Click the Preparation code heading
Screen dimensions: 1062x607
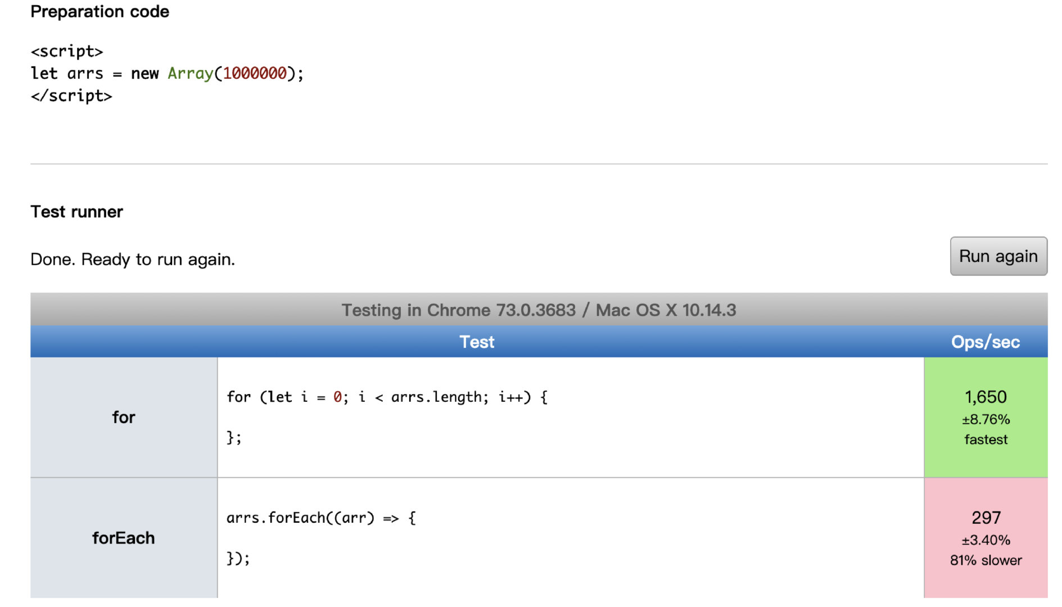click(100, 11)
